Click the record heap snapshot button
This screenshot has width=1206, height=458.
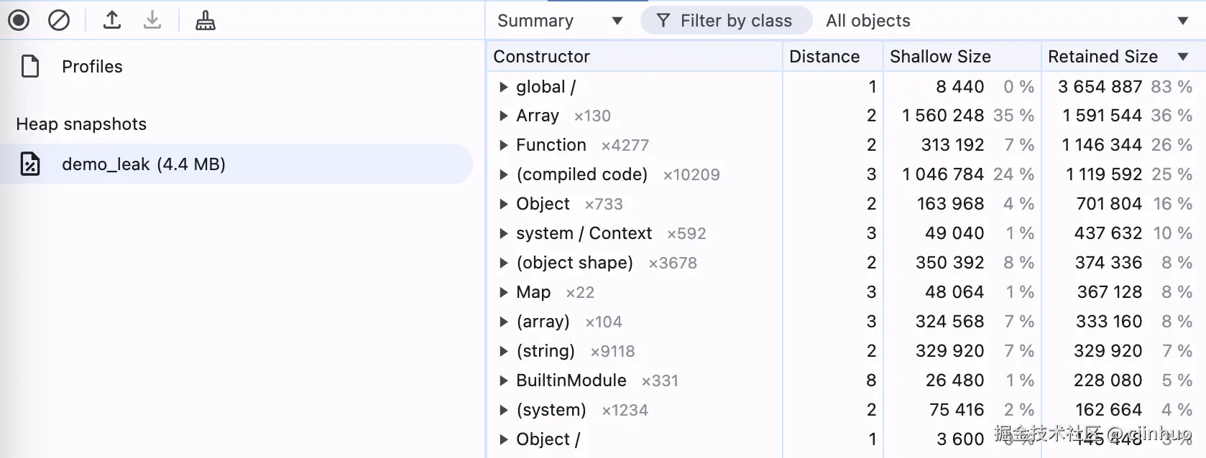pos(19,20)
